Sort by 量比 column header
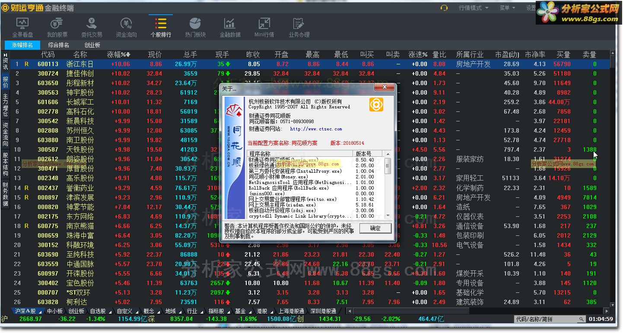The width and height of the screenshot is (623, 333). click(x=439, y=55)
